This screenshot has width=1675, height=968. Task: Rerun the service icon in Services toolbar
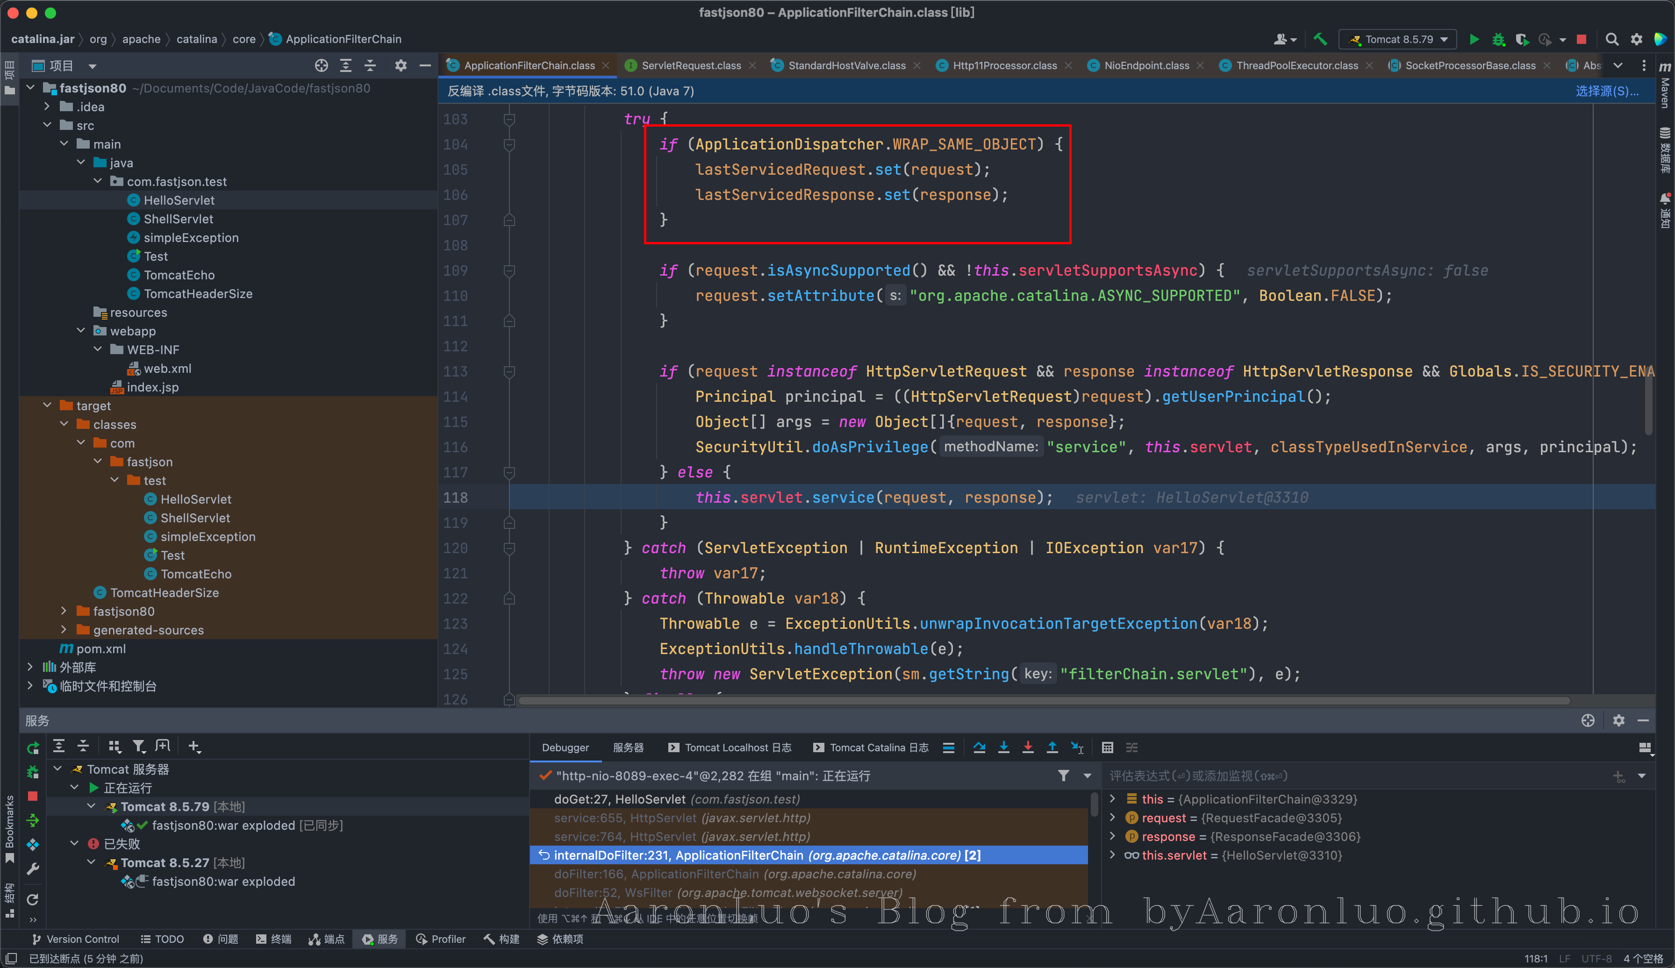[x=33, y=747]
